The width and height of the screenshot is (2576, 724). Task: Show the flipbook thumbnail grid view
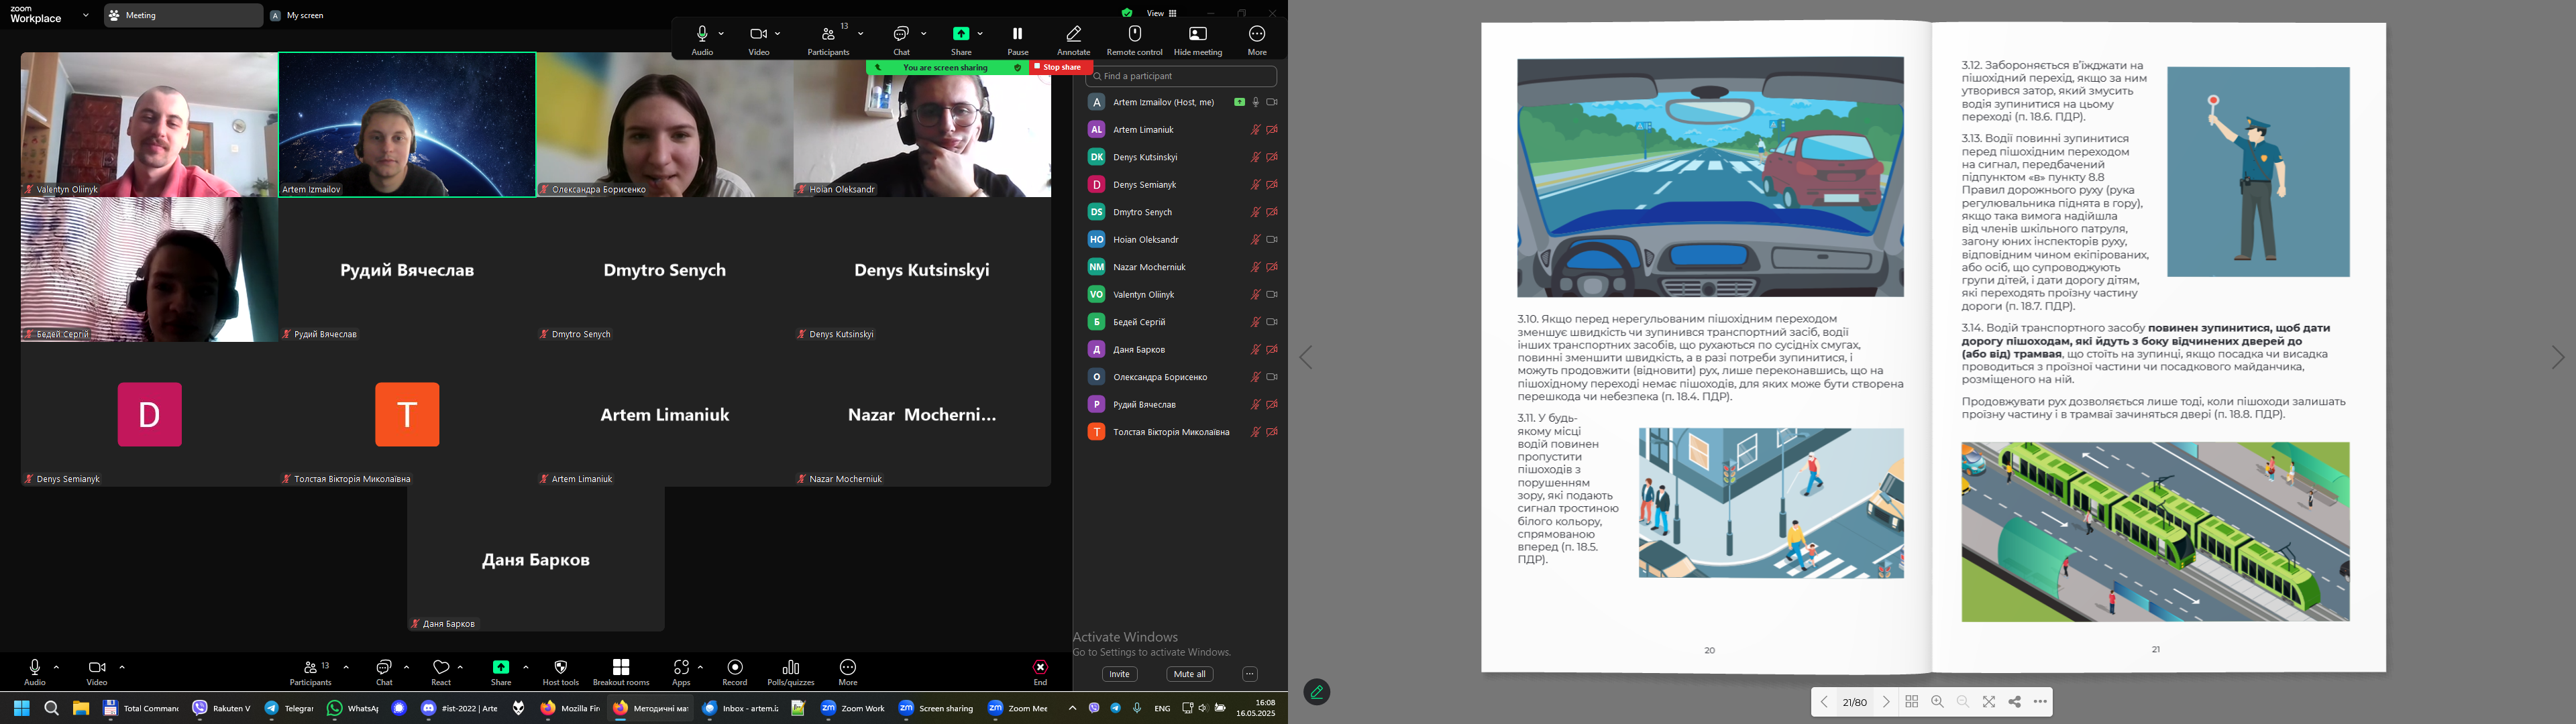[1912, 702]
